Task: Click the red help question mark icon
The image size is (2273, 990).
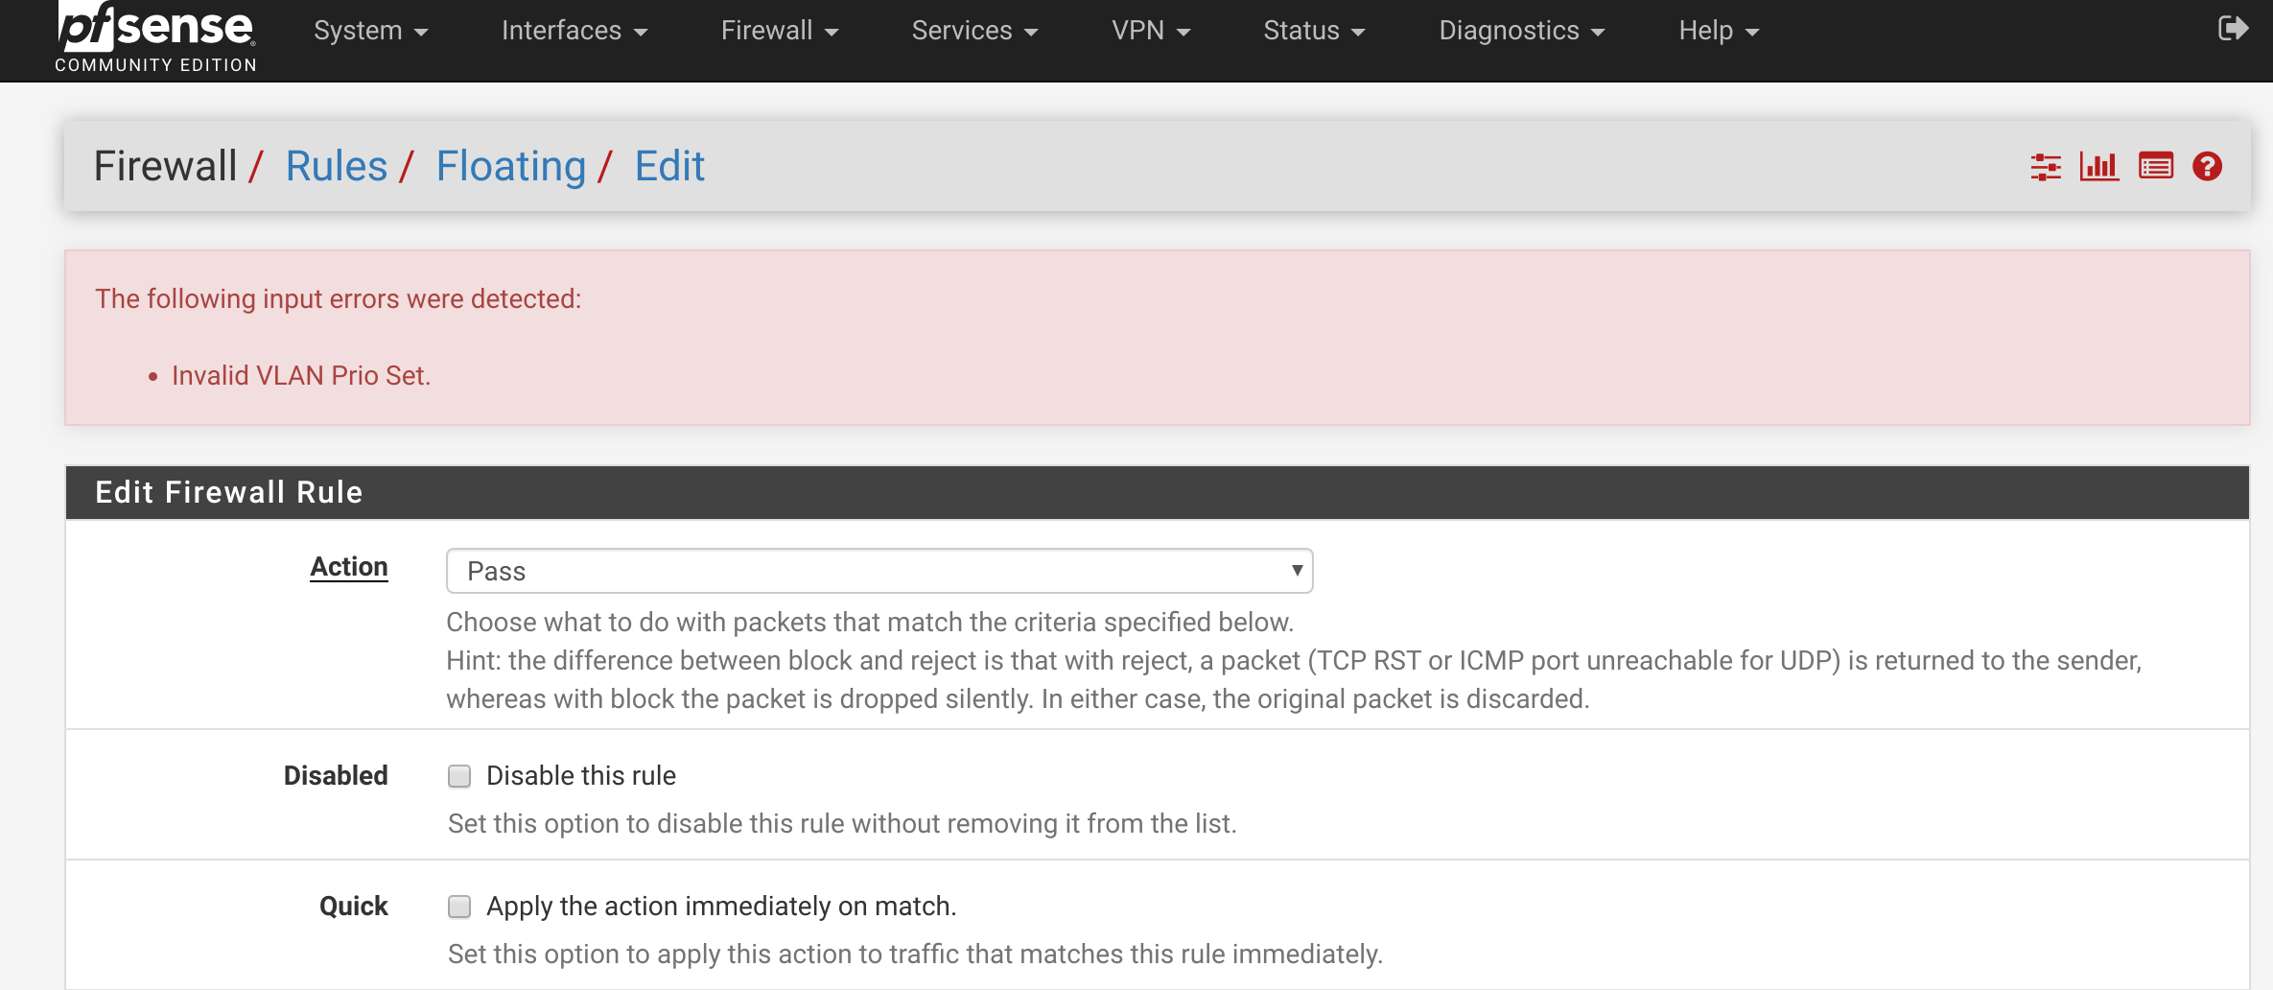Action: click(2207, 167)
